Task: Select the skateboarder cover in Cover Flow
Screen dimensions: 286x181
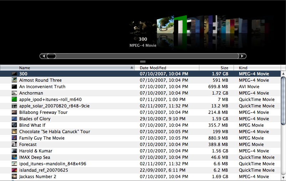Action: click(165, 25)
